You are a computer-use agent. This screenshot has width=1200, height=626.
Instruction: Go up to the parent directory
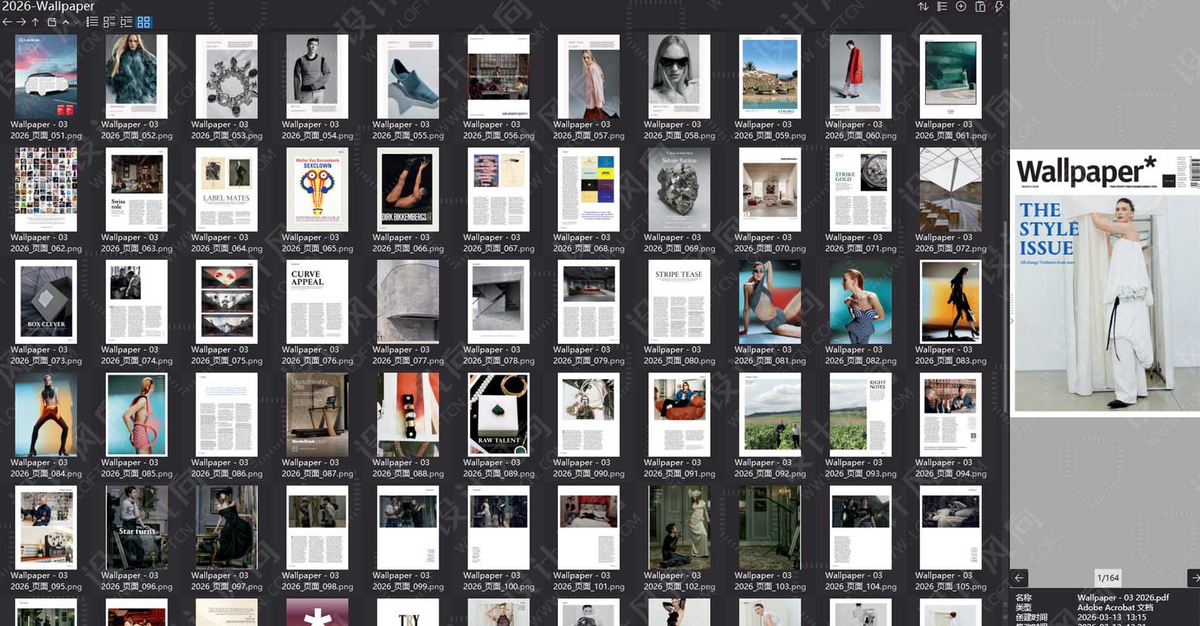35,22
